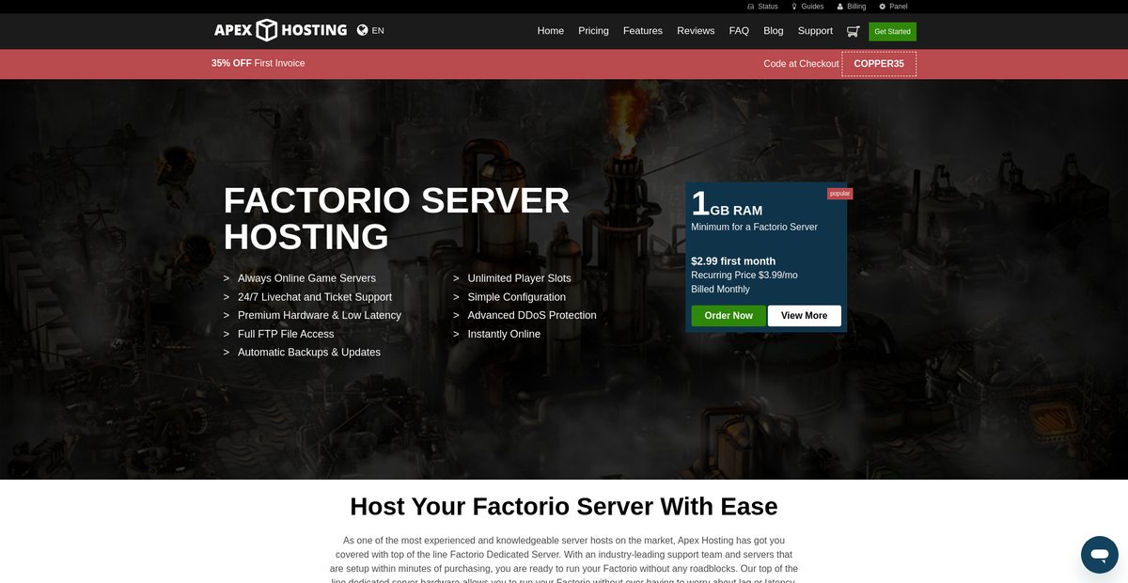Screen dimensions: 1128x583
Task: Click 'Advanced DDoS Protection' feature text
Action: (x=532, y=316)
